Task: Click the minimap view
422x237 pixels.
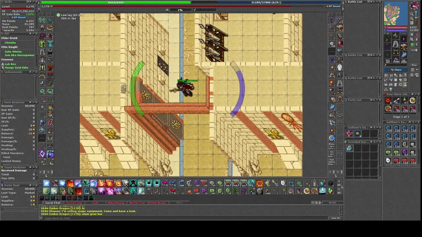Action: pos(396,13)
